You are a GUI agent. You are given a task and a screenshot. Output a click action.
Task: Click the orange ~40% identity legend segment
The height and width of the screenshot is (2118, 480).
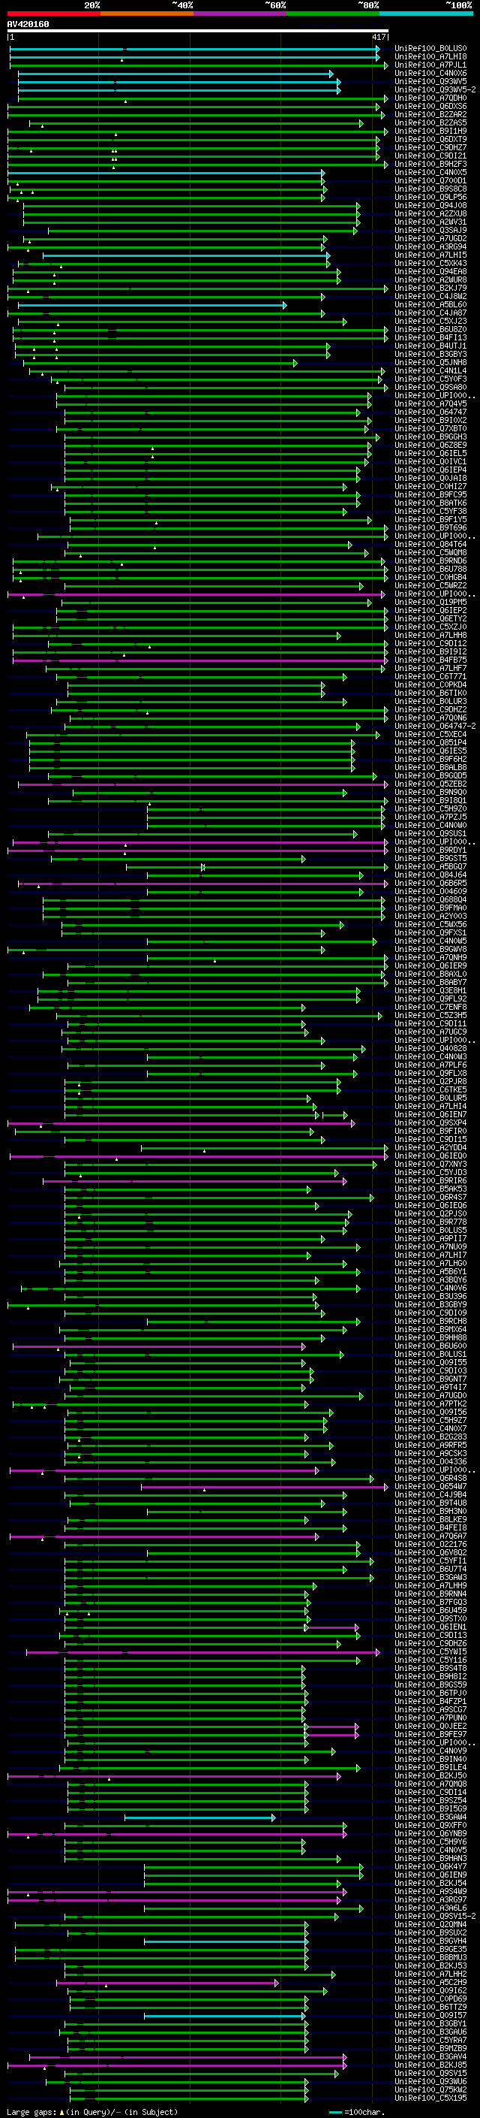147,14
